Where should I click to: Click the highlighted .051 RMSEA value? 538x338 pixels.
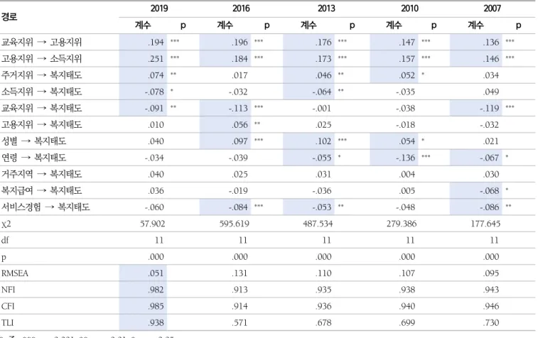[x=156, y=273]
